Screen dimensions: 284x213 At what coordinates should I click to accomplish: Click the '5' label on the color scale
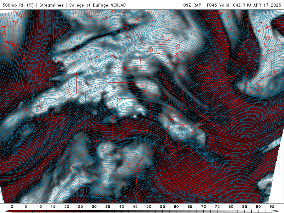[26, 207]
